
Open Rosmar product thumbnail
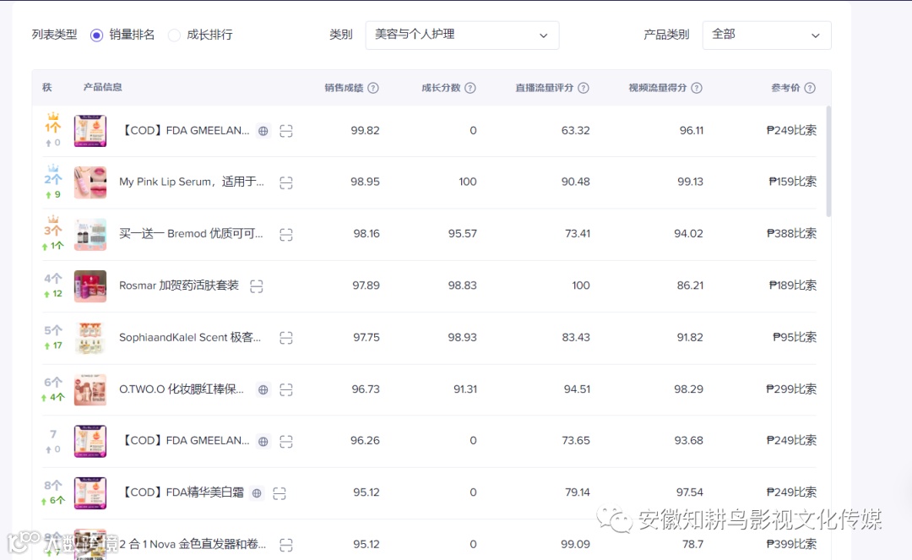[90, 286]
